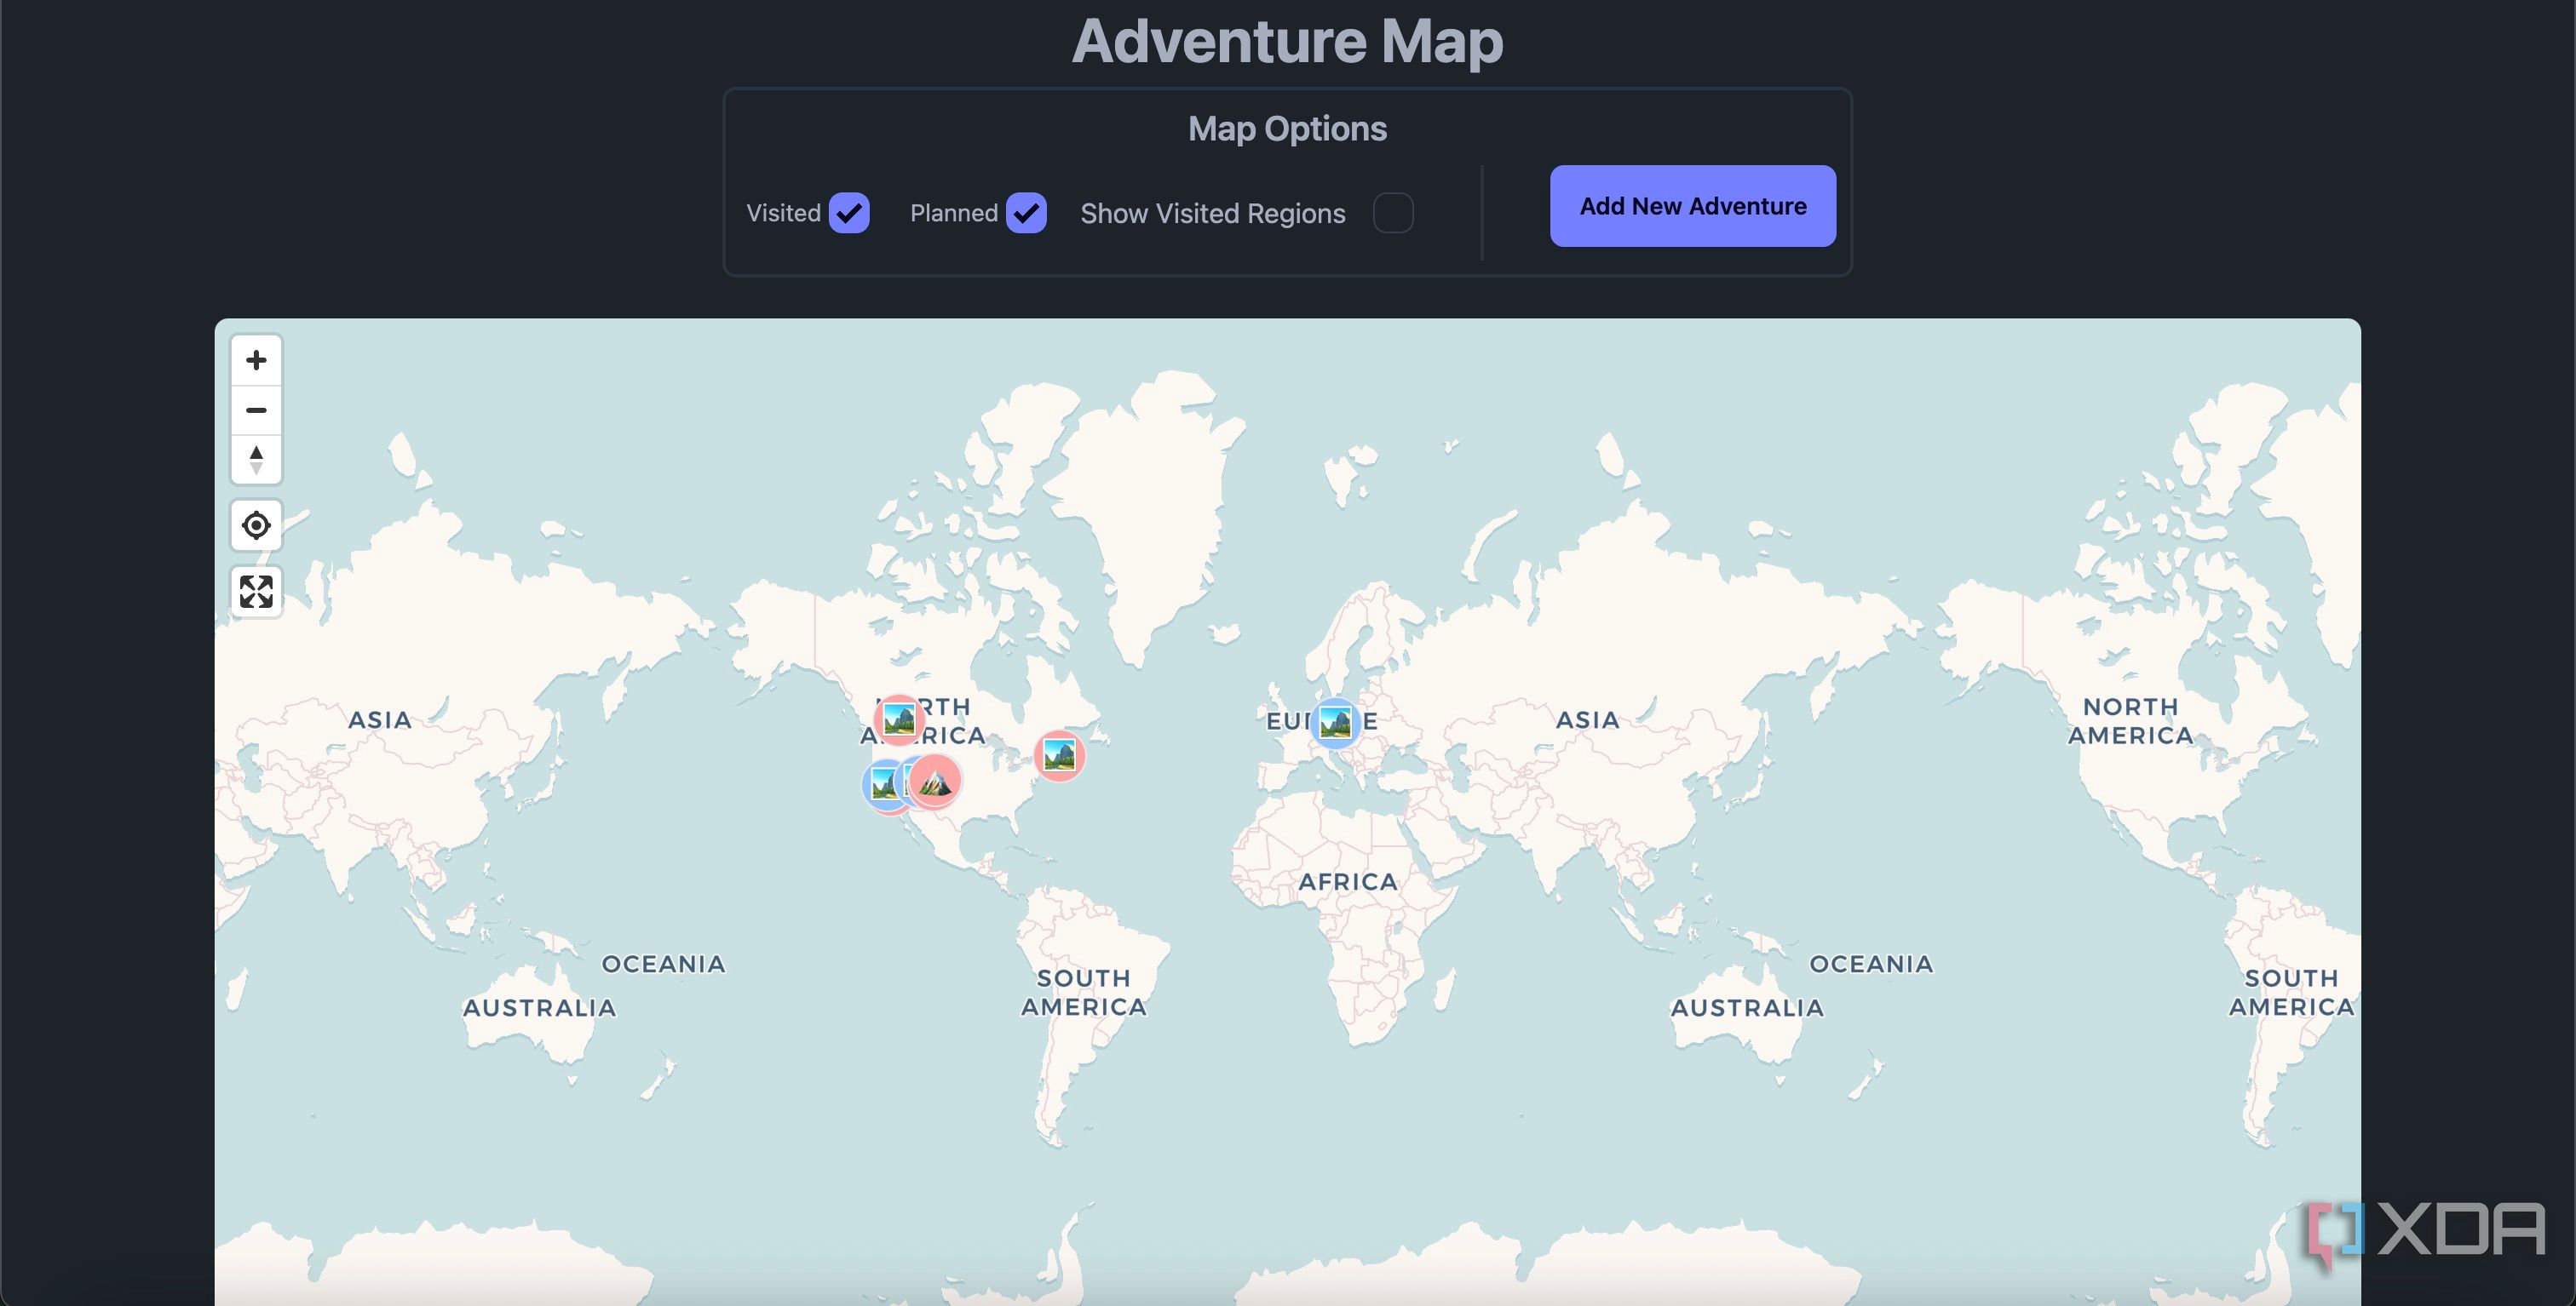Click the SOUTH AMERICA label near map center
Screen dimensions: 2576x1306
click(x=1084, y=992)
